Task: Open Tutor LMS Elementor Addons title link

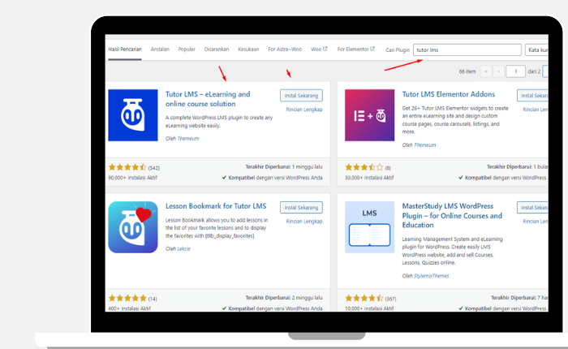Action: (x=448, y=94)
